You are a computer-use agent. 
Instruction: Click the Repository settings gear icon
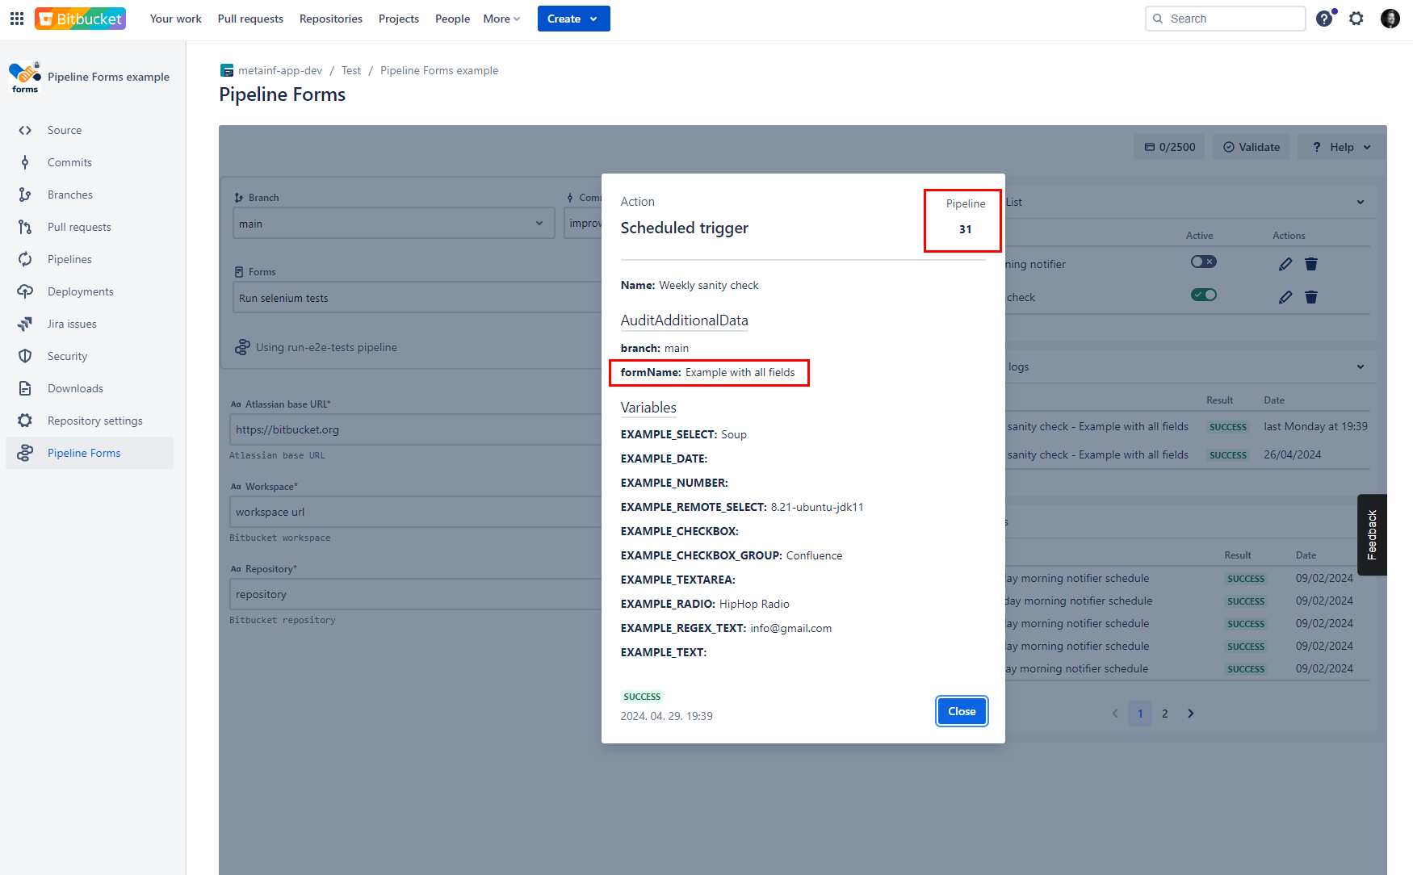pos(25,421)
